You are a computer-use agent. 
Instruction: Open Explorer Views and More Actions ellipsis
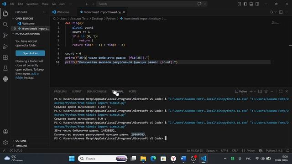tap(44, 12)
